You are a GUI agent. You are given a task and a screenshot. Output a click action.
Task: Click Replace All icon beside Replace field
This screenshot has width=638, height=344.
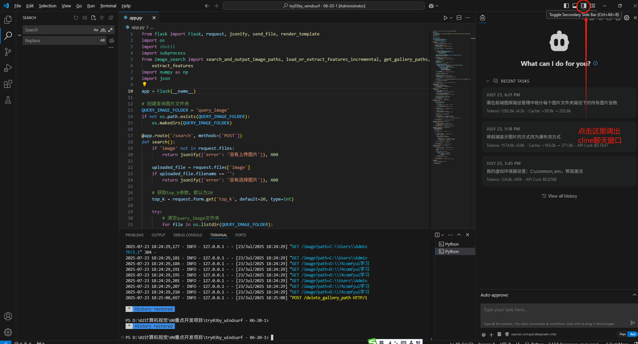point(112,40)
